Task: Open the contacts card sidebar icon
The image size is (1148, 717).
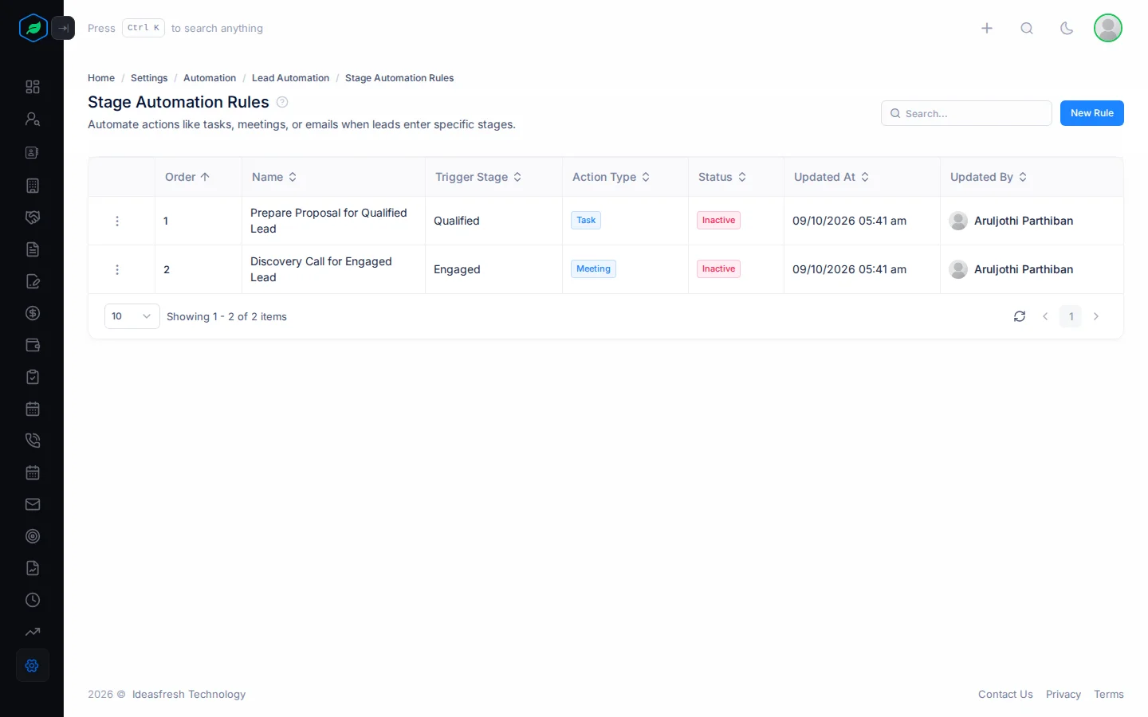Action: 33,152
